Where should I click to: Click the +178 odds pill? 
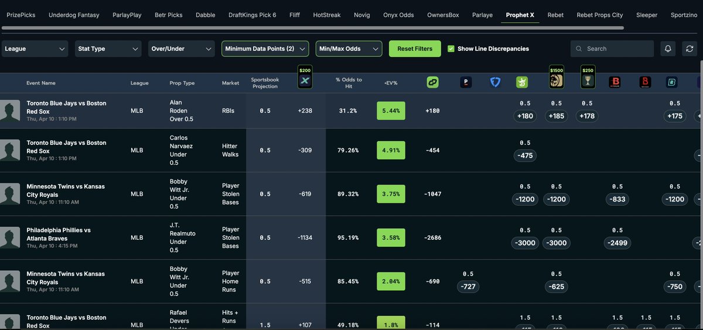click(x=587, y=116)
